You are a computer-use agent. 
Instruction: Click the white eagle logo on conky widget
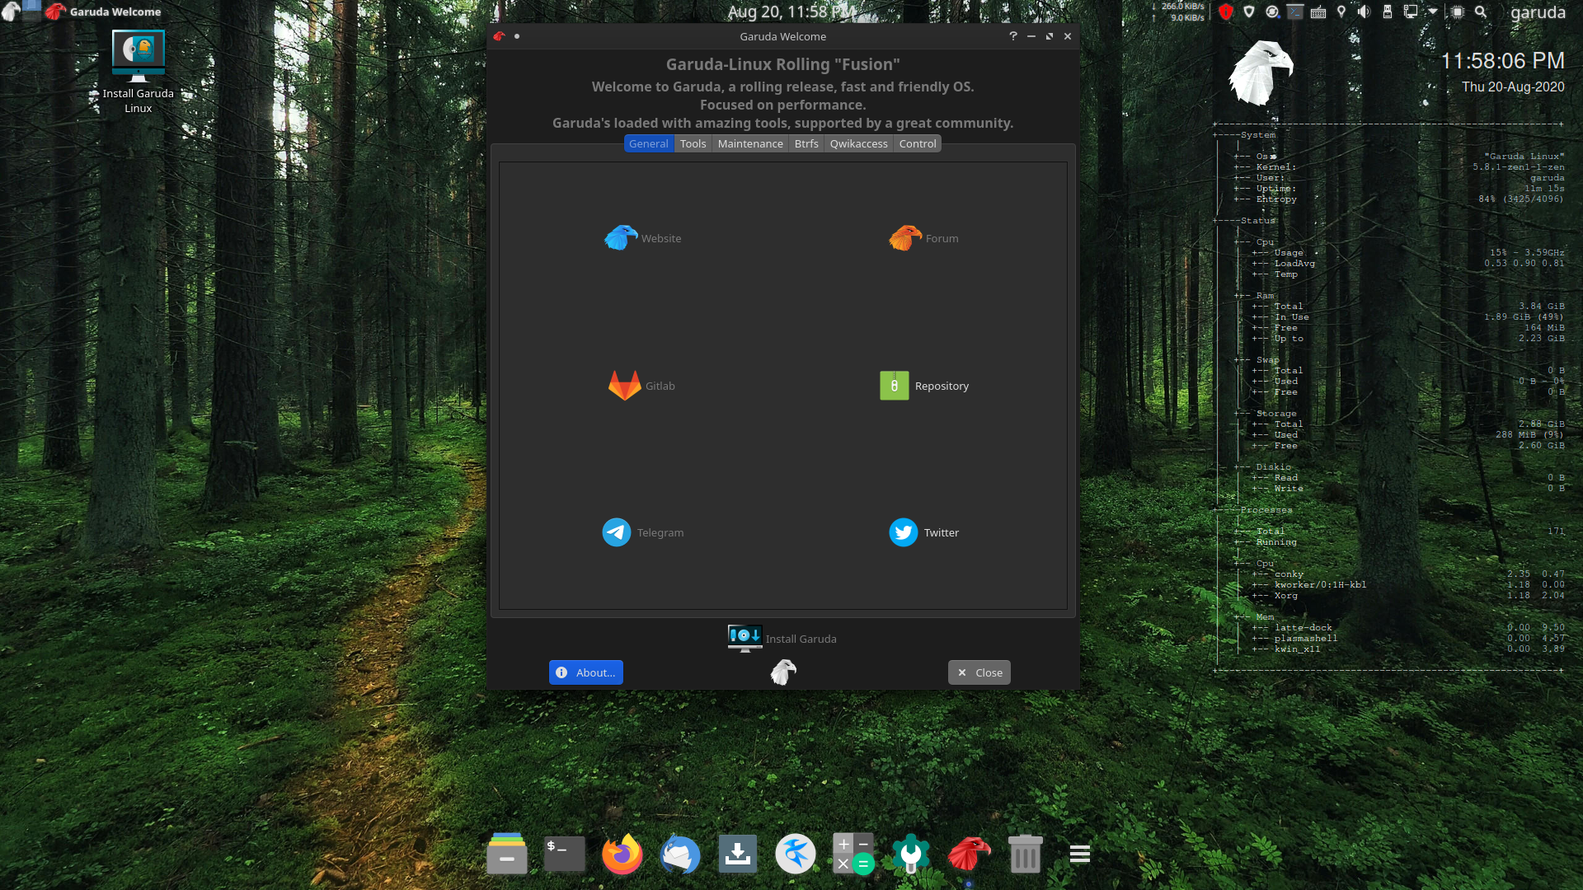(x=1260, y=73)
